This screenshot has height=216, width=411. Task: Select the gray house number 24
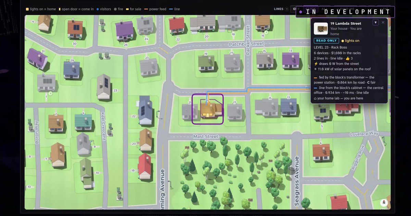click(x=145, y=25)
